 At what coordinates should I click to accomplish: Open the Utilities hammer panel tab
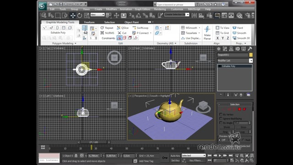click(250, 49)
